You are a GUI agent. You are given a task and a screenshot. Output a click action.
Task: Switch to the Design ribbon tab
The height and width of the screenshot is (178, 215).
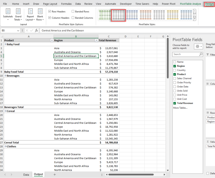coord(209,4)
